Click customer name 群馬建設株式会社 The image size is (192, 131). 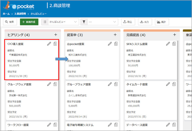coord(137,95)
